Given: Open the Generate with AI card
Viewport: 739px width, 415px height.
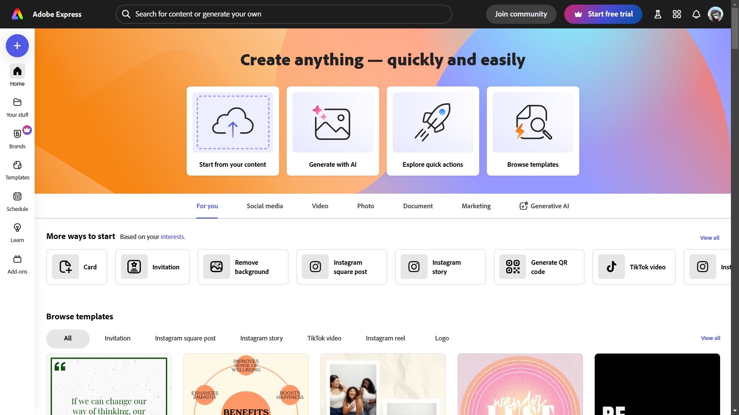Looking at the screenshot, I should tap(333, 131).
